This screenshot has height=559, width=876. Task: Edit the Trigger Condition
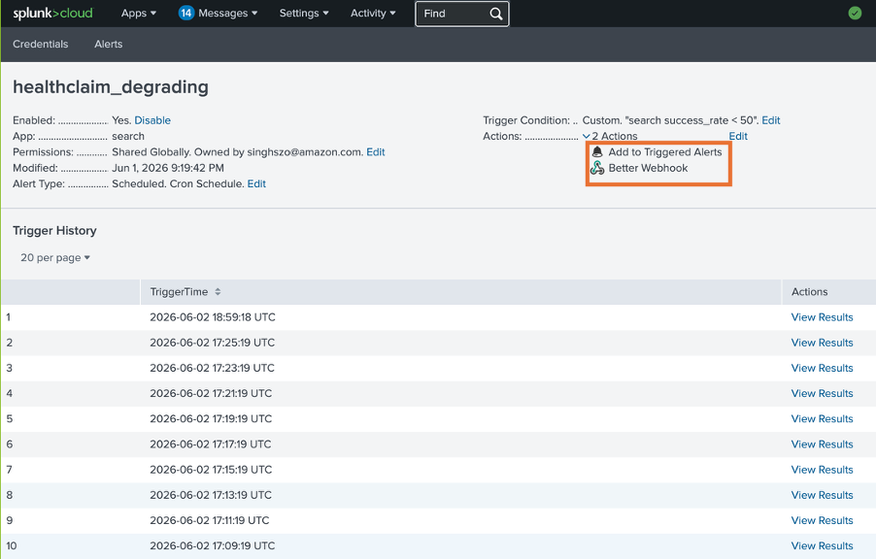771,120
